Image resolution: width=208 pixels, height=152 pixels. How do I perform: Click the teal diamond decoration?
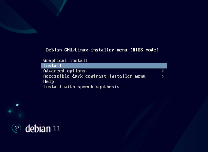click(10, 111)
